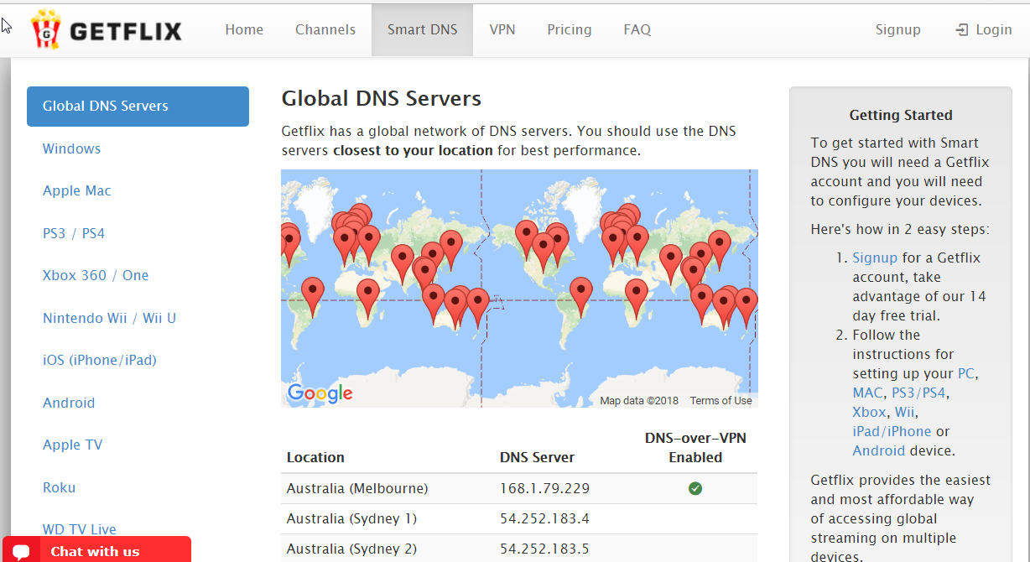1030x562 pixels.
Task: Click the Australia (Sydney 1) location cell
Action: click(x=351, y=518)
